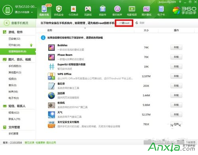Click the 查看手机概况 back link
Screen dimensions: 198x155
(20, 23)
